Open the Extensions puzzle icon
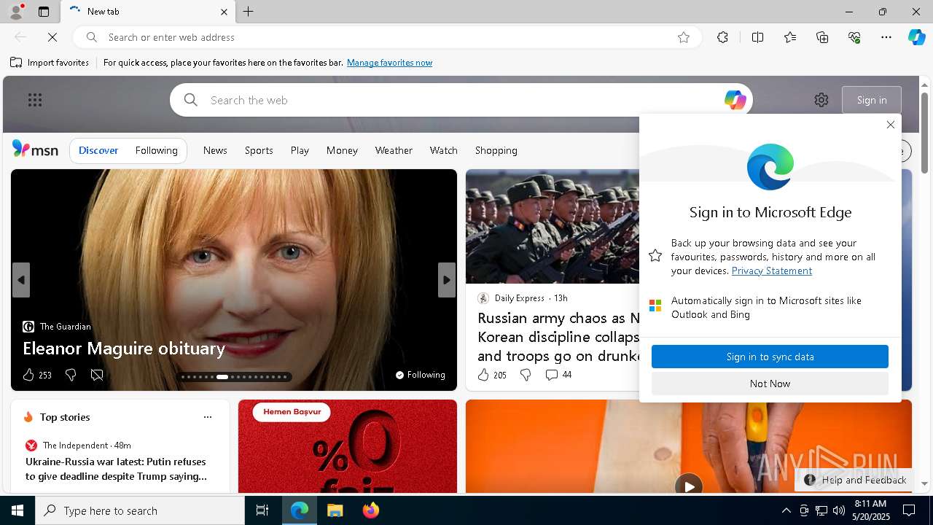The image size is (933, 525). 722,37
